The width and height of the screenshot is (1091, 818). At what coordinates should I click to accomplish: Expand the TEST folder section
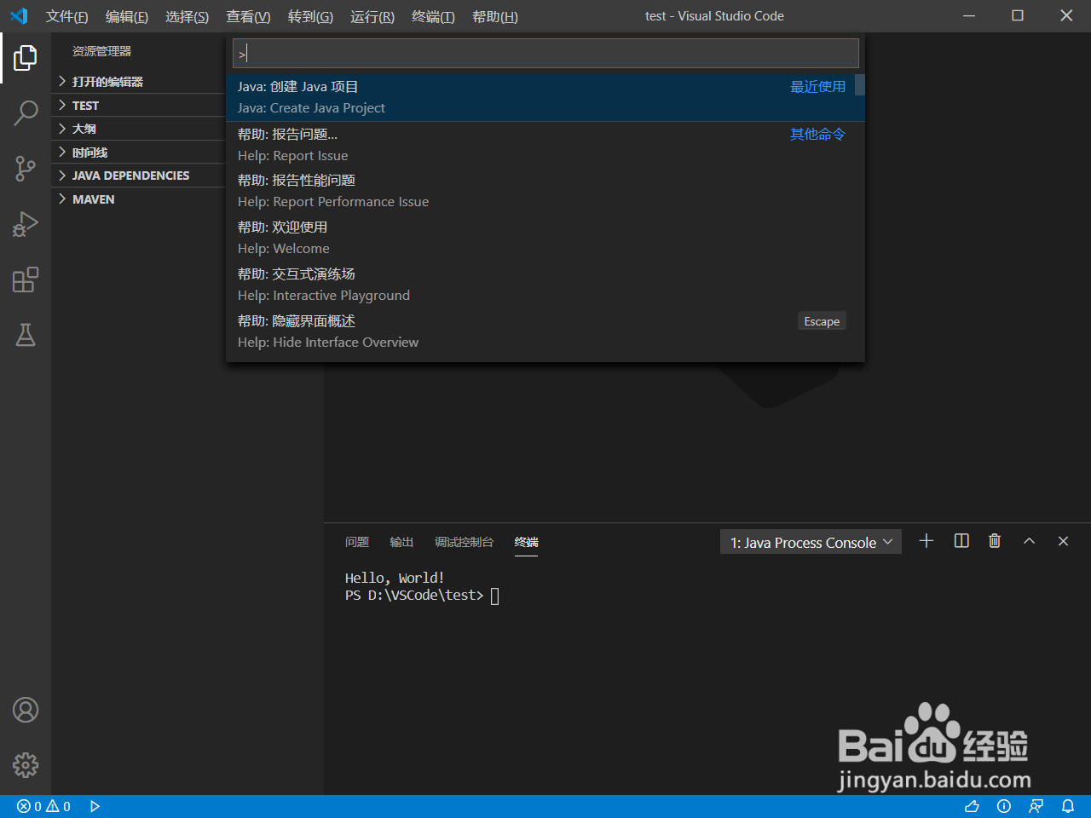[138, 106]
